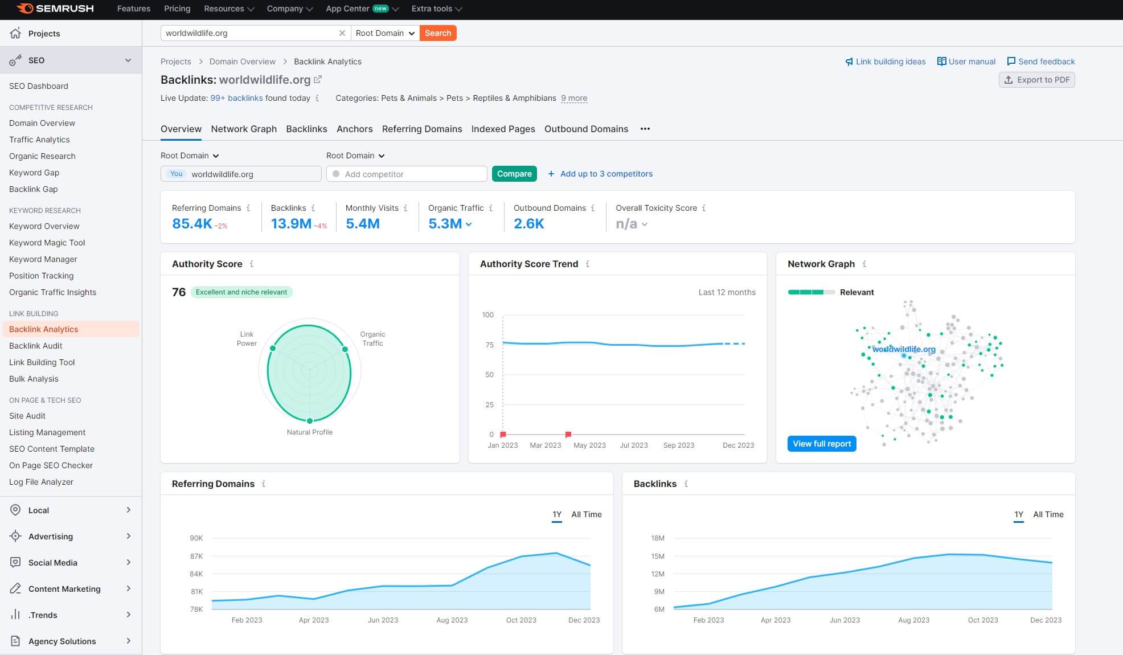Screen dimensions: 1123x655
Task: Click the Link building ideas megaphone icon
Action: (x=849, y=62)
